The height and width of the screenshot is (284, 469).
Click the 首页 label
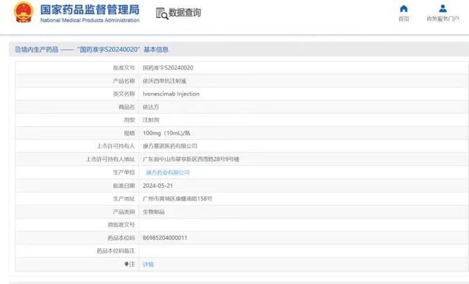pos(404,19)
